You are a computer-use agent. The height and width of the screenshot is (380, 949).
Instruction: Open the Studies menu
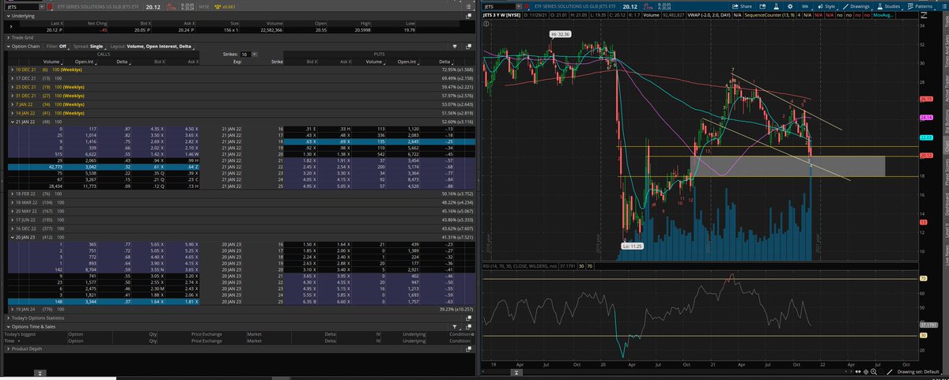tap(889, 6)
